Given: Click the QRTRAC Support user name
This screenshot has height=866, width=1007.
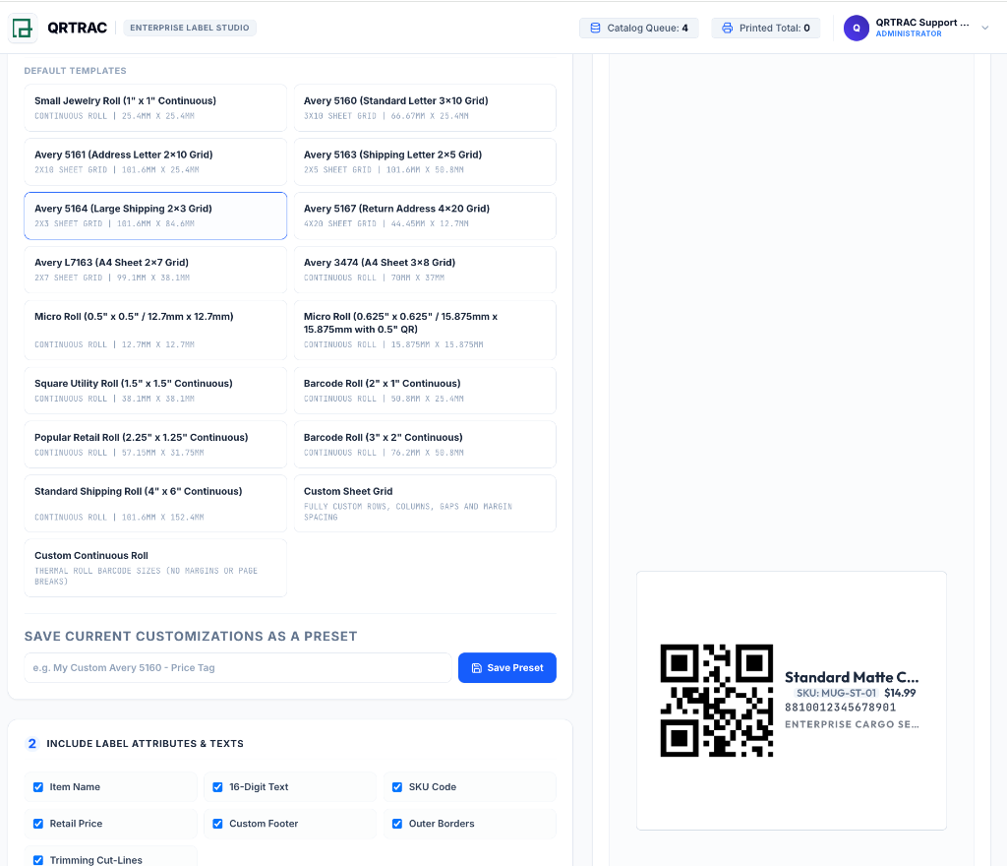Looking at the screenshot, I should 922,23.
